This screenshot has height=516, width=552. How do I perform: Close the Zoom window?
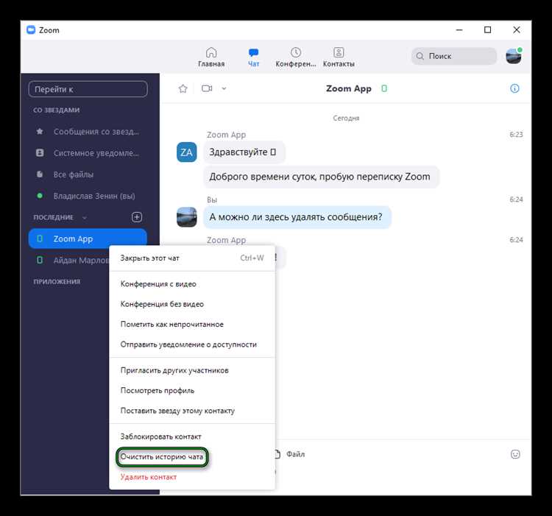tap(517, 30)
